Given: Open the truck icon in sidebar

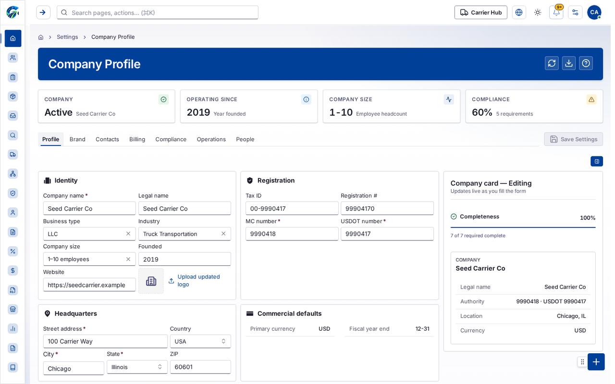Looking at the screenshot, I should pos(13,154).
